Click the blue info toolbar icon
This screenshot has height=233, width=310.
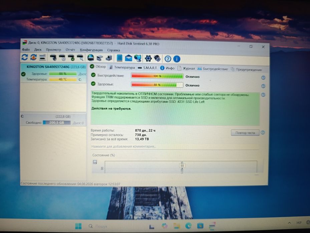(x=177, y=59)
